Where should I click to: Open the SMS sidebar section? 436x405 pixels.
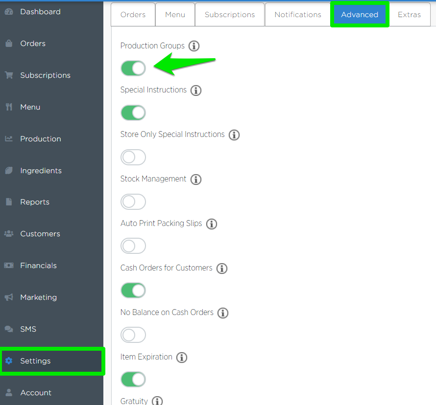(x=28, y=329)
